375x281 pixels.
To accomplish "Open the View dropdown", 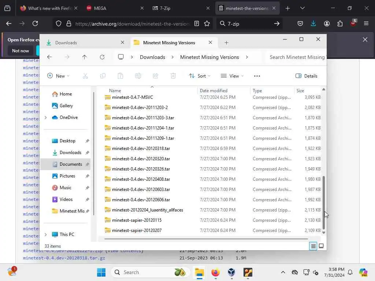I will 232,76.
